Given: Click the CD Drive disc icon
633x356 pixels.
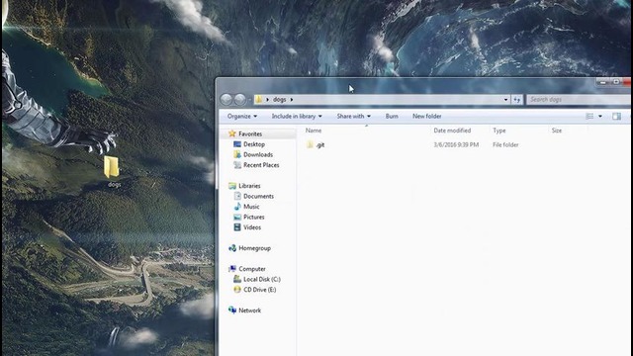Looking at the screenshot, I should (x=237, y=290).
